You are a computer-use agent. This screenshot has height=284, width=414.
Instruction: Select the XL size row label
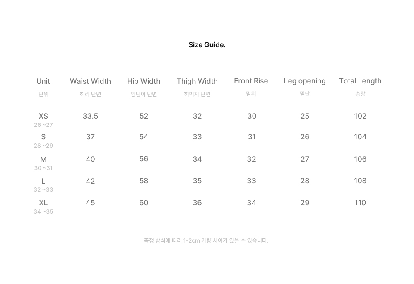click(x=43, y=203)
